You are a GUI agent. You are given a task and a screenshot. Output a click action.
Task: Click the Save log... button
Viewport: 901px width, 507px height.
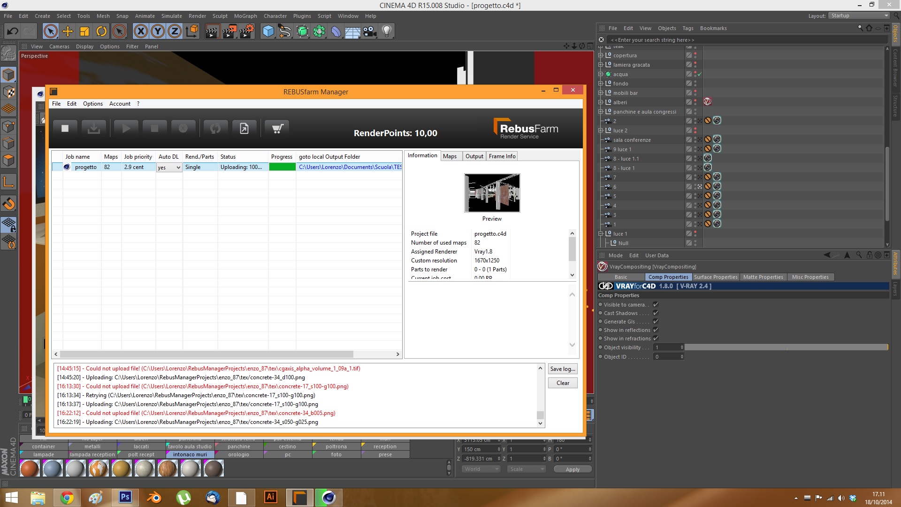click(x=562, y=369)
